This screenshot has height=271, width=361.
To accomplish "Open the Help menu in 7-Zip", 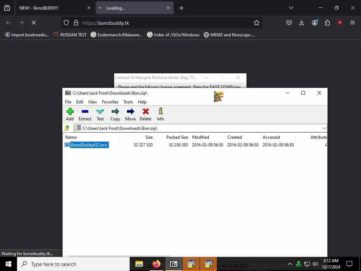I will coord(142,102).
